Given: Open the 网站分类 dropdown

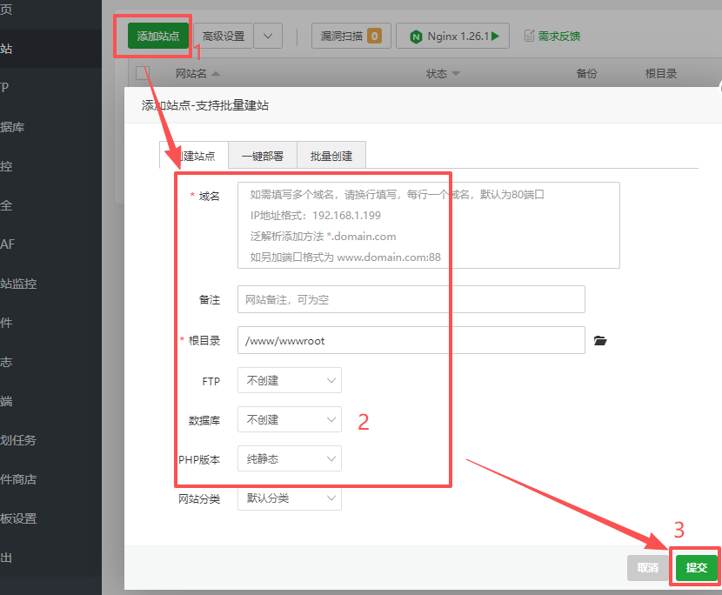Looking at the screenshot, I should coord(290,498).
